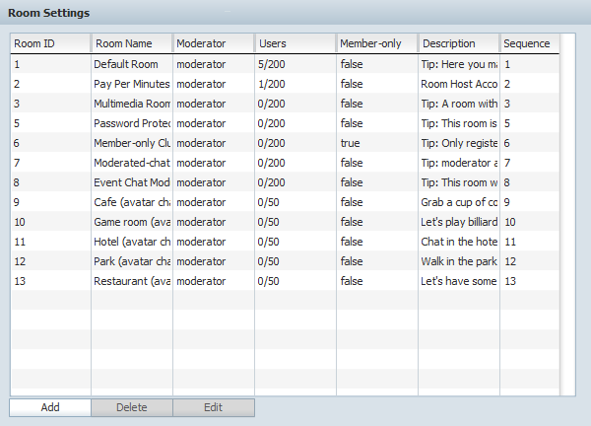Select the Password Protected room row
This screenshot has height=426, width=591.
(x=131, y=123)
